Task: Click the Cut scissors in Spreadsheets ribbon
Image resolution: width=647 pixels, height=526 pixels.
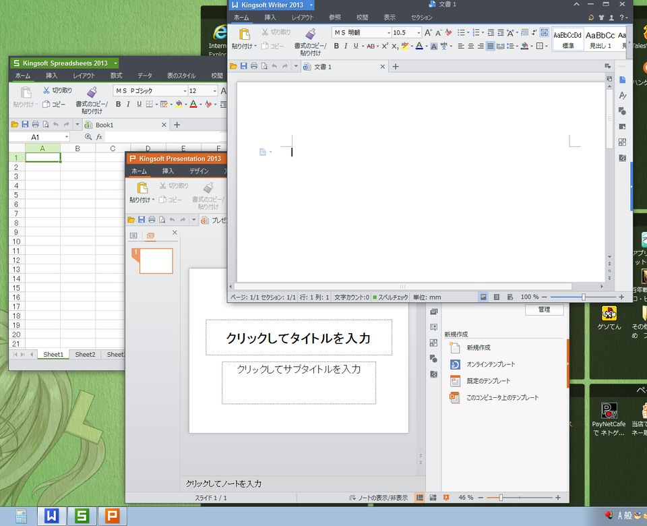Action: [47, 90]
